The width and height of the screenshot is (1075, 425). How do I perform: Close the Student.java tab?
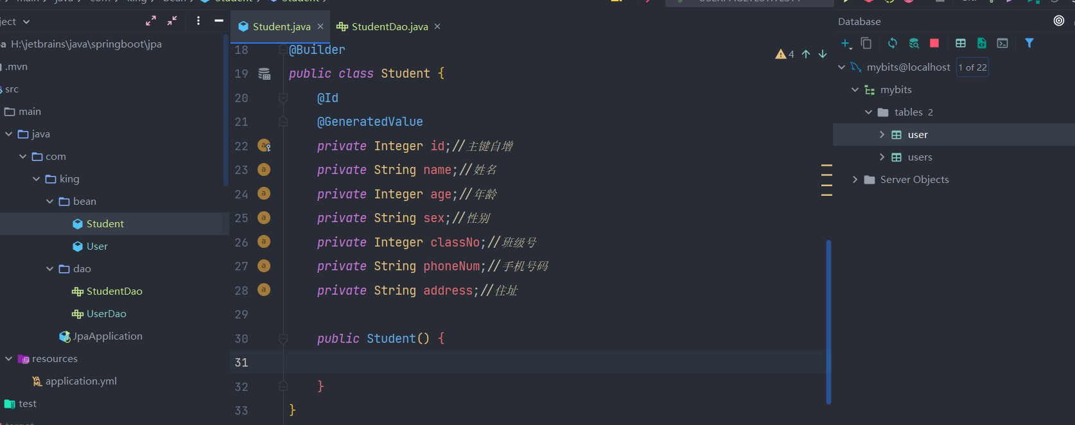[320, 26]
